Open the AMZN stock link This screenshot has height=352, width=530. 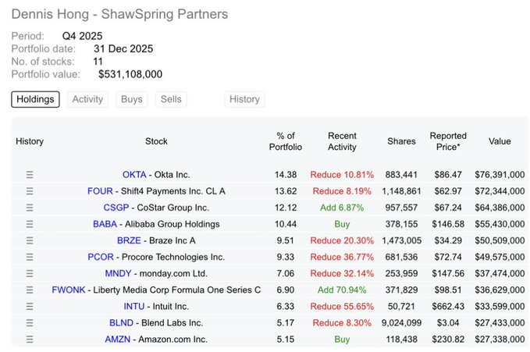coord(118,339)
